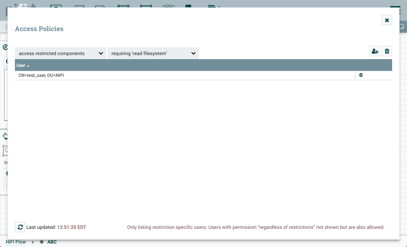
Task: Open the 'access restricted components' policy dropdown
Action: (61, 53)
